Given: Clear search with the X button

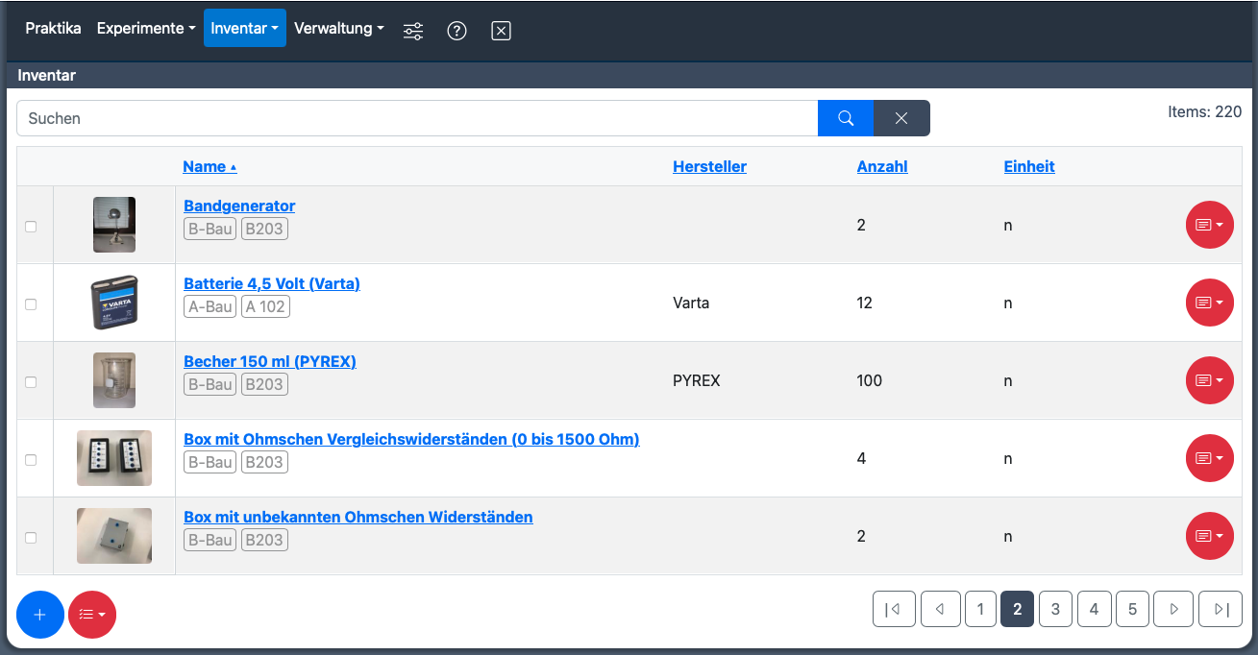Looking at the screenshot, I should coord(901,118).
